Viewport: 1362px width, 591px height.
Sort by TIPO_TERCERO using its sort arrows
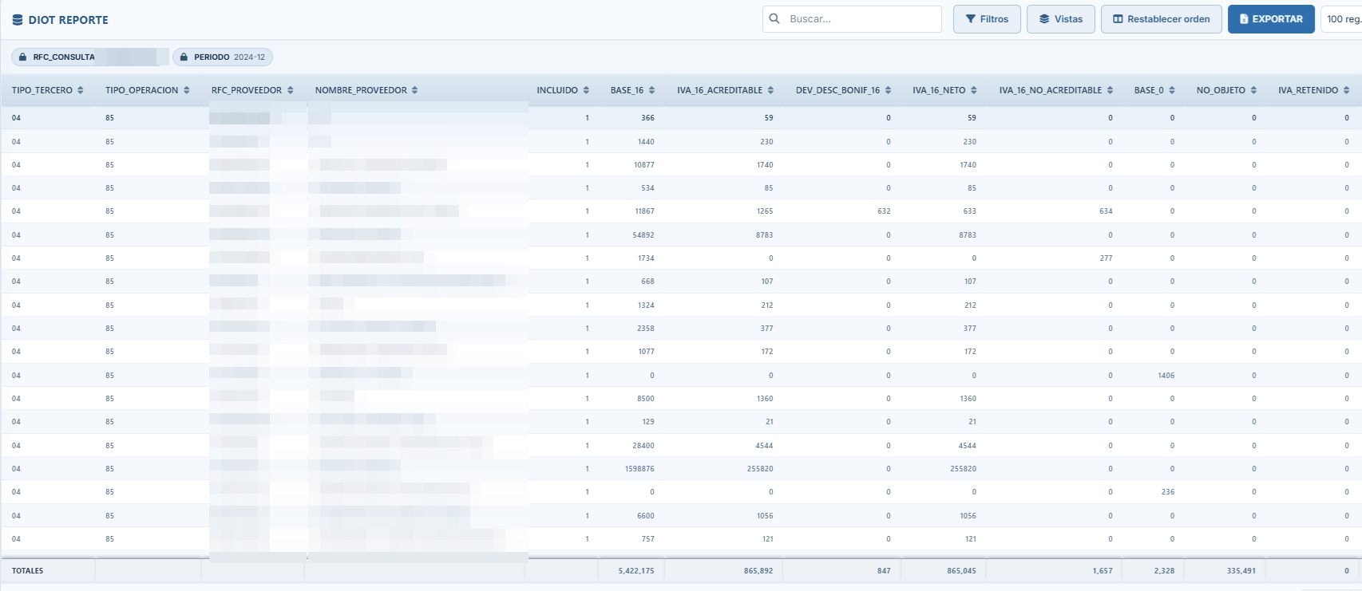click(x=81, y=90)
